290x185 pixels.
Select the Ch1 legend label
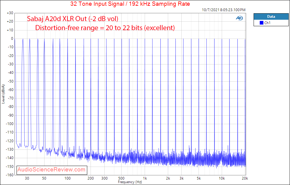tap(267, 23)
